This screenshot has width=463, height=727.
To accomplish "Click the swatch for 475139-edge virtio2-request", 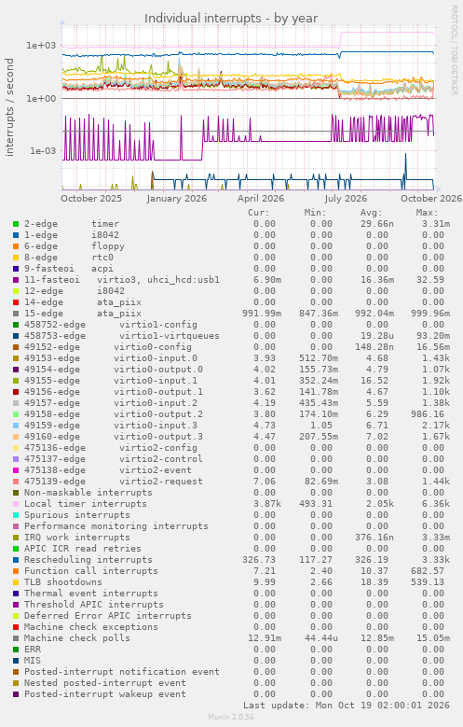I will coord(16,482).
